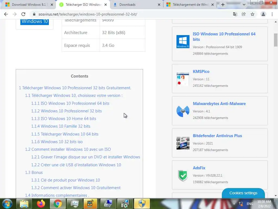278x209 pixels.
Task: Go to 1.1.3 ISO Windows 10 Home 64 bits
Action: [x=64, y=119]
